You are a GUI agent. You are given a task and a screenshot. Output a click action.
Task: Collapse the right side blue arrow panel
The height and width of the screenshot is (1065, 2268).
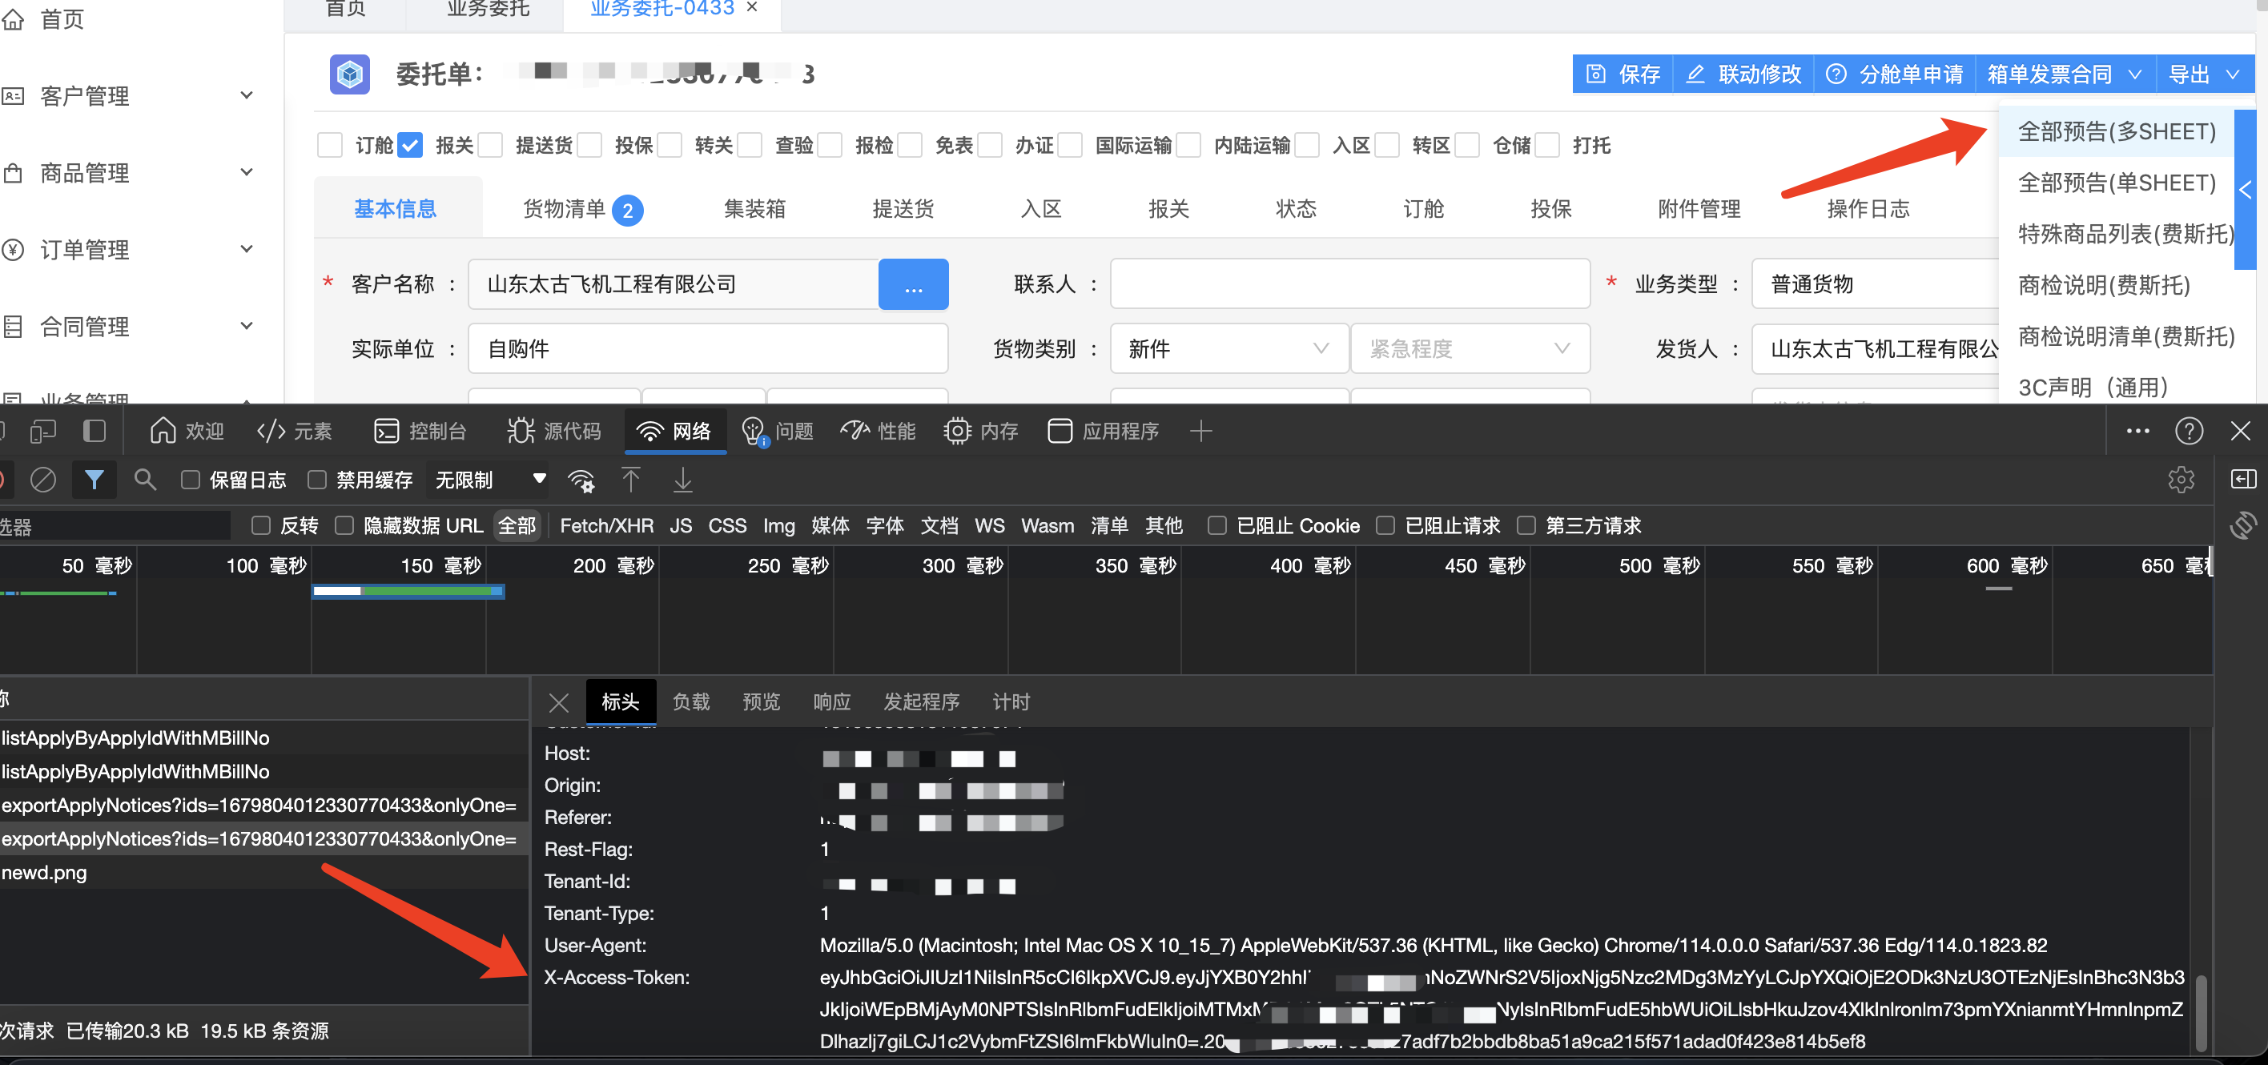(2245, 189)
